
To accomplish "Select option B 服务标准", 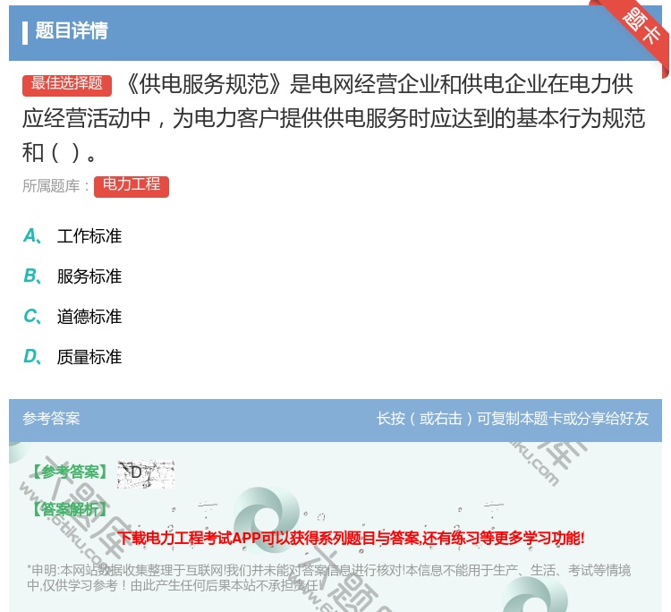I will coord(72,276).
